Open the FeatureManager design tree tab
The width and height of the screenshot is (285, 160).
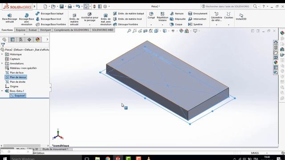(x=4, y=40)
